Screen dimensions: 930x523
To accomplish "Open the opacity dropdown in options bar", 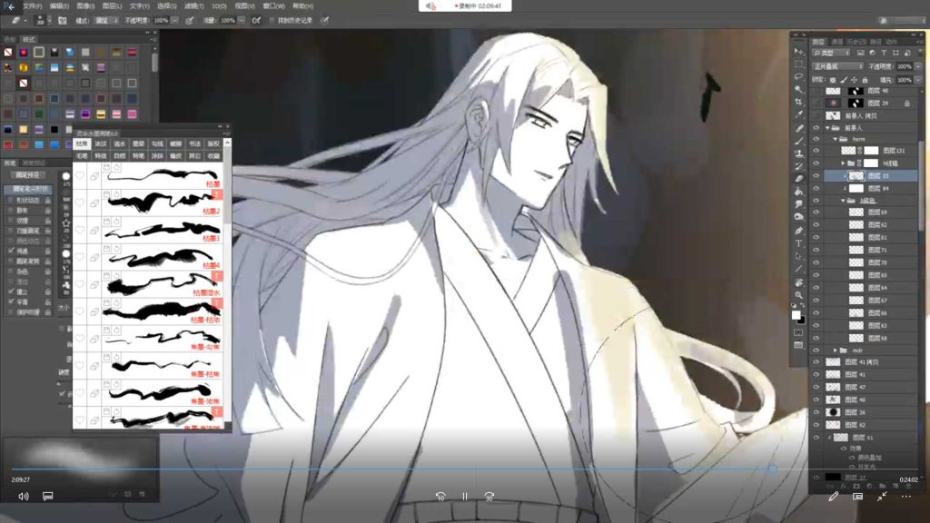I will point(173,19).
